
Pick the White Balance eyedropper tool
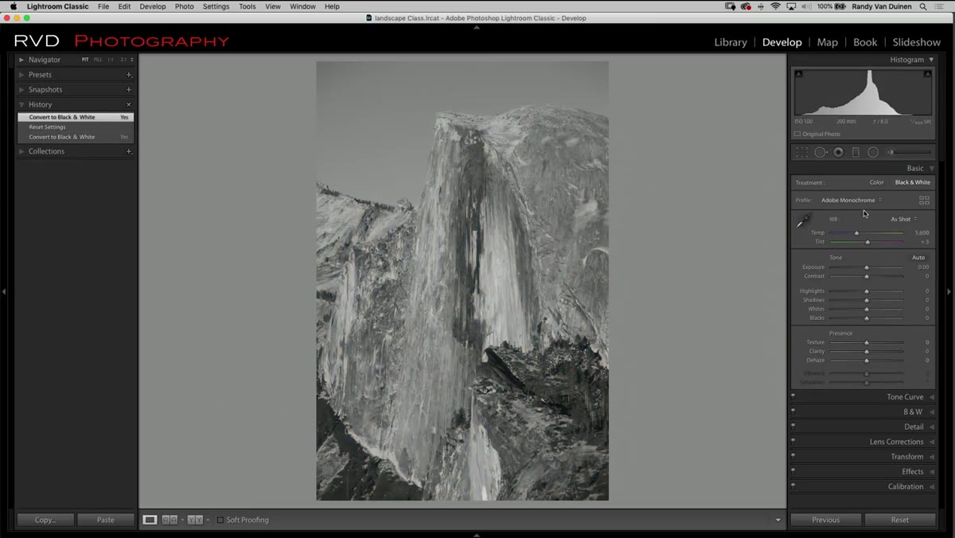[804, 221]
